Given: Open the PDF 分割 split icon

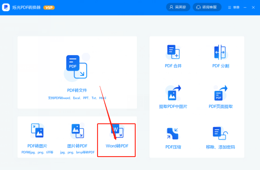Looking at the screenshot, I should pos(221,52).
